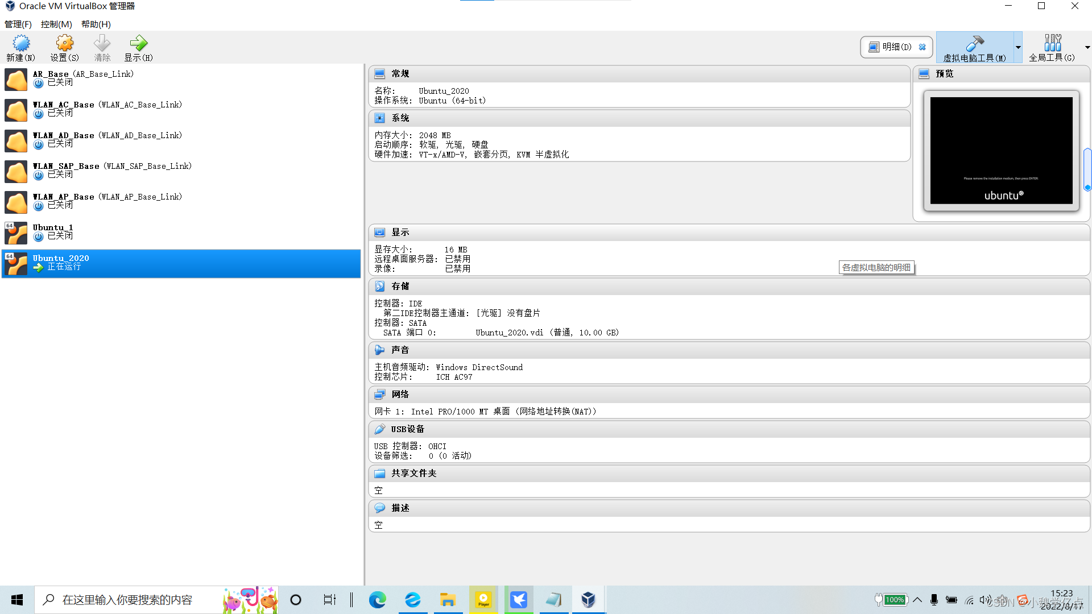
Task: Click the Machine Tools (虚拟电脑工具) hammer icon
Action: click(975, 43)
